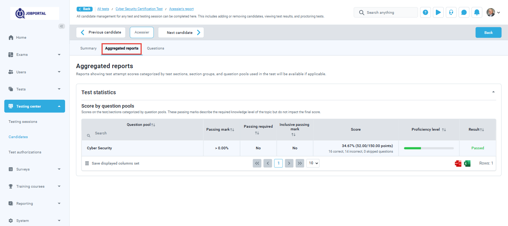Image resolution: width=508 pixels, height=226 pixels.
Task: Open the chat messages icon
Action: click(x=464, y=12)
